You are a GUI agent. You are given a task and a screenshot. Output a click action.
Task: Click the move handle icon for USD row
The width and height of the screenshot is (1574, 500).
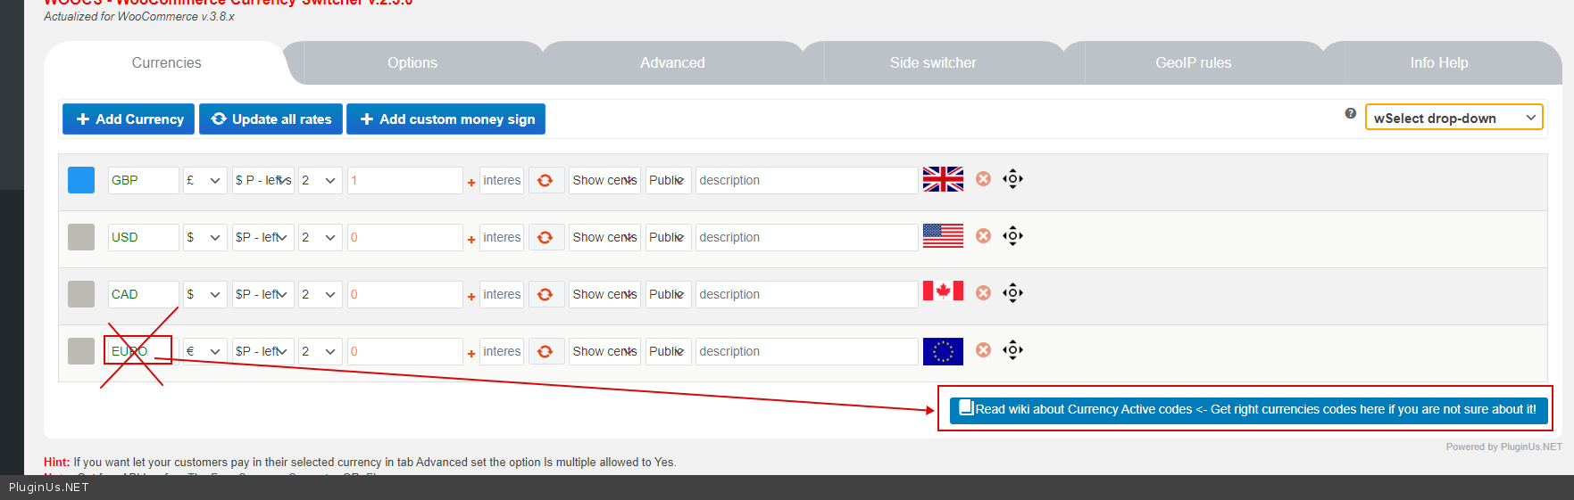pyautogui.click(x=1012, y=236)
